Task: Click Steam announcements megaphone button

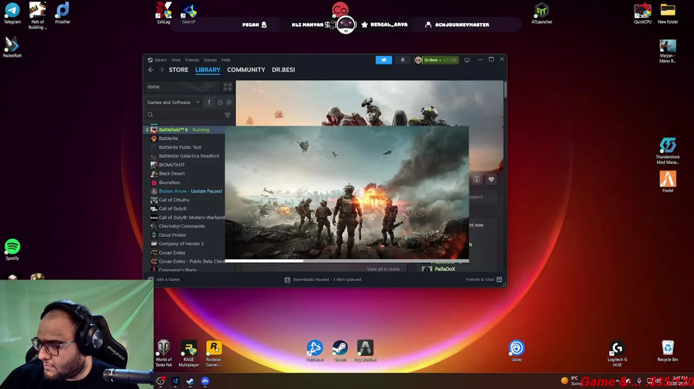Action: pos(384,60)
